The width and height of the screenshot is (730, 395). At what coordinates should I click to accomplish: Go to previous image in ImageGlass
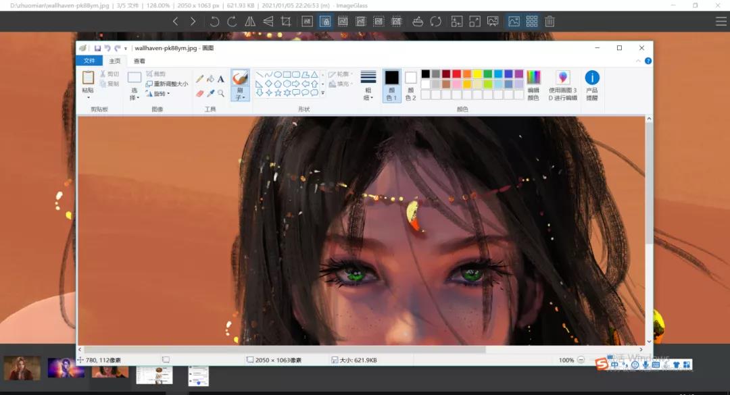pyautogui.click(x=176, y=22)
